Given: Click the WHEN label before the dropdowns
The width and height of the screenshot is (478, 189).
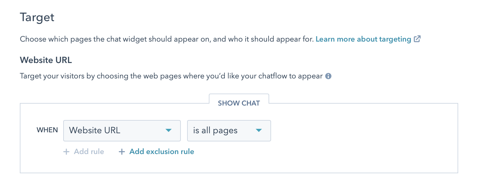Looking at the screenshot, I should coord(47,130).
